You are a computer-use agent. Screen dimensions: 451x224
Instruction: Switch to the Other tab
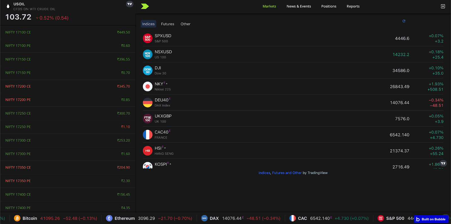[185, 24]
